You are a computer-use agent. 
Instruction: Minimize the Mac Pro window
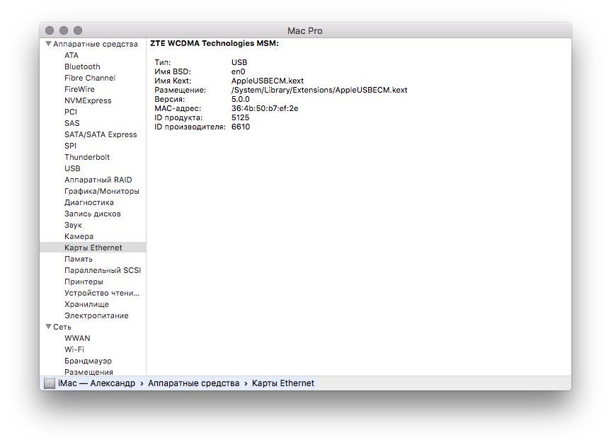[x=64, y=30]
